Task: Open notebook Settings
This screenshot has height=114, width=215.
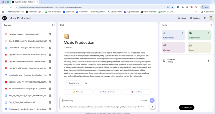Action: (x=195, y=18)
